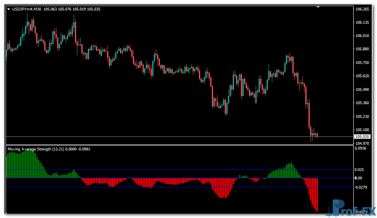Viewport: 377px width, 218px height.
Task: Click the 106.010 price scale label
Action: coord(362,36)
